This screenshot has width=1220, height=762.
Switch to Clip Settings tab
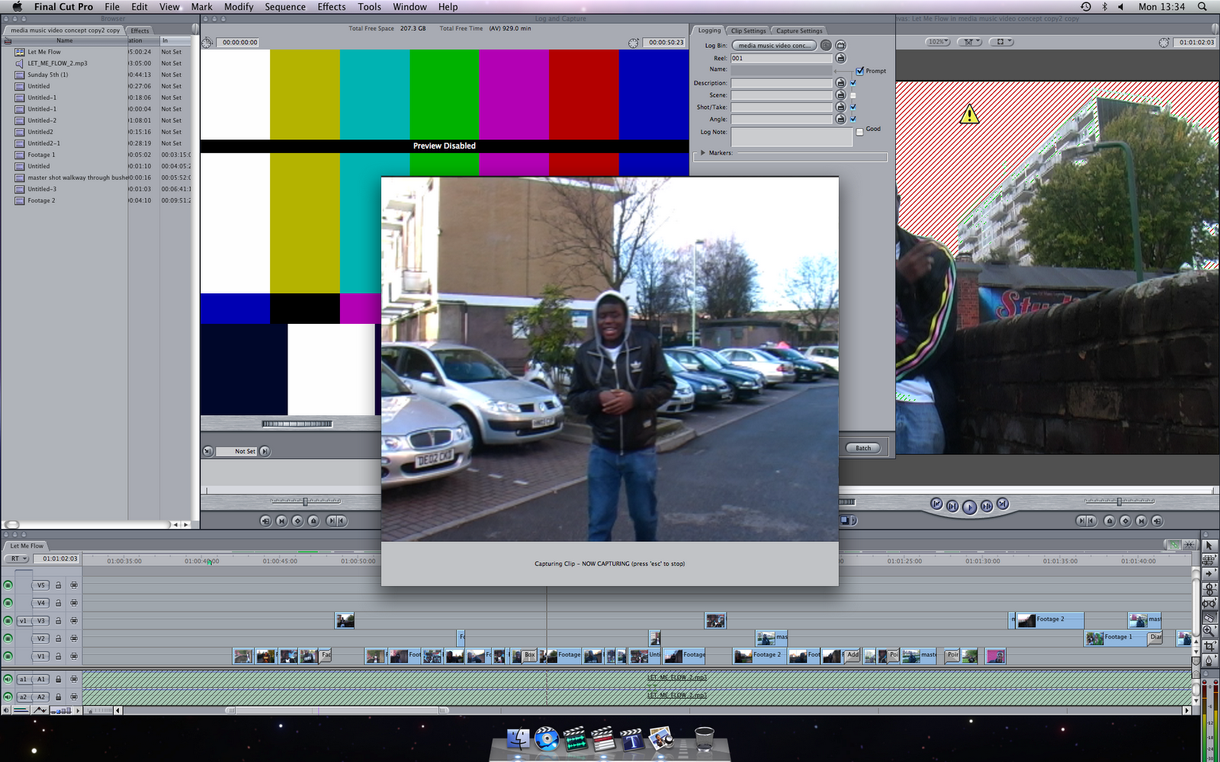tap(748, 30)
